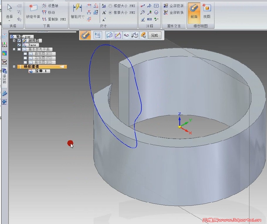Click 移动 move tool
Image resolution: width=267 pixels, height=224 pixels.
point(48,12)
